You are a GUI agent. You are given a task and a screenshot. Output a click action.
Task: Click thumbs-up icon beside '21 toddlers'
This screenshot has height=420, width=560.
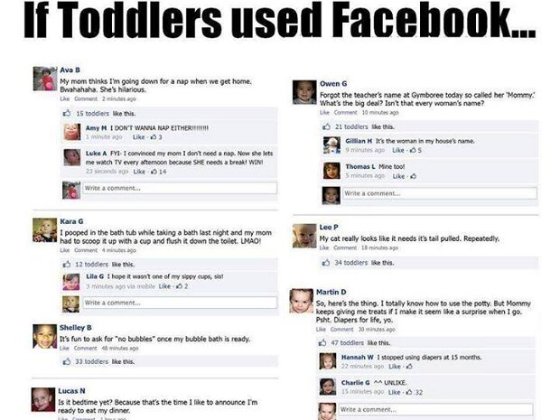[326, 126]
